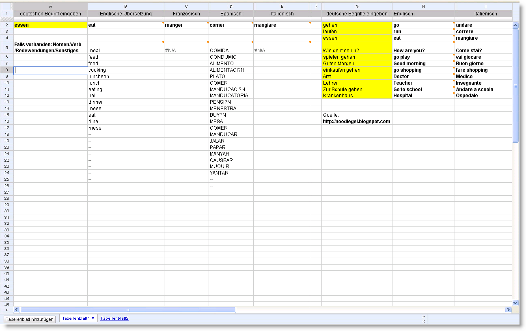Image resolution: width=526 pixels, height=331 pixels.
Task: Click the down arrow on the vertical scrollbar
Action: click(x=515, y=303)
